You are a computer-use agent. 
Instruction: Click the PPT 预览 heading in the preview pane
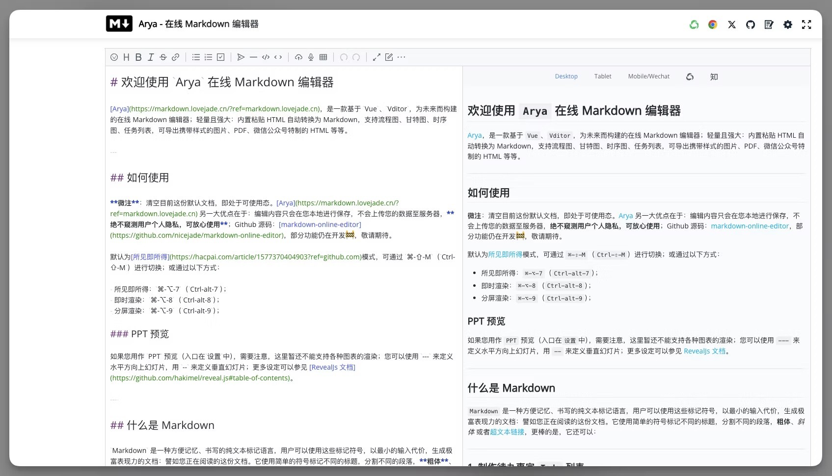[486, 321]
